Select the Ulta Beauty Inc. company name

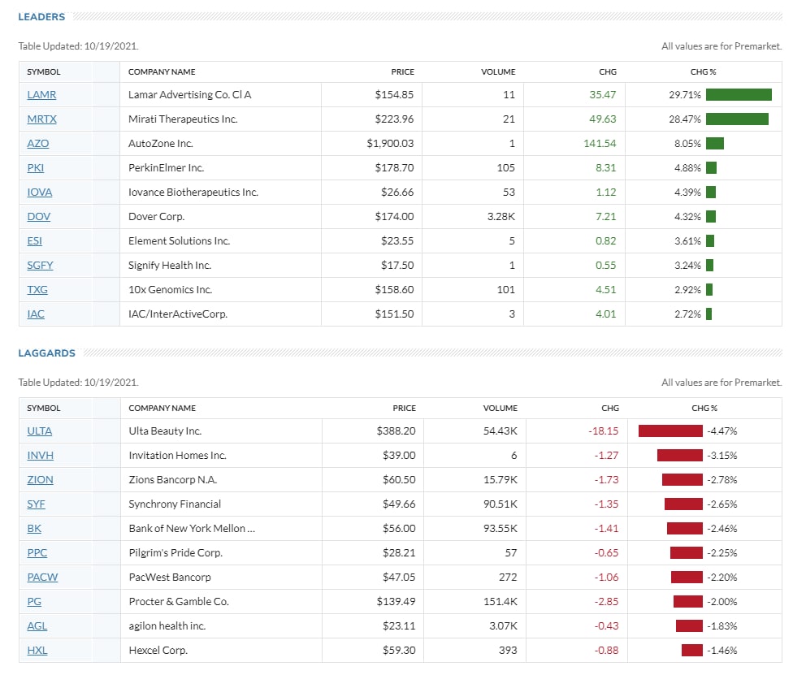[x=165, y=431]
